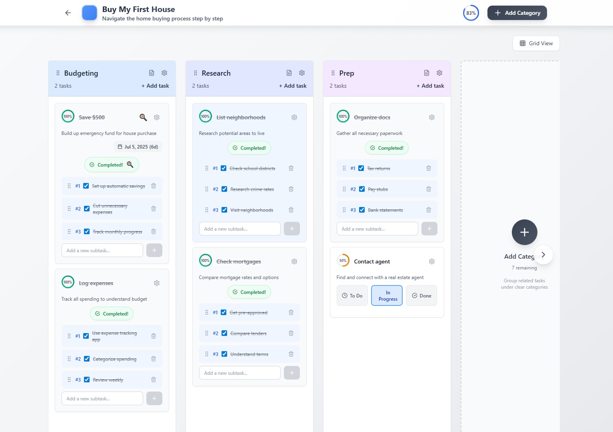
Task: Uncheck Tax returns subtask
Action: tap(361, 168)
